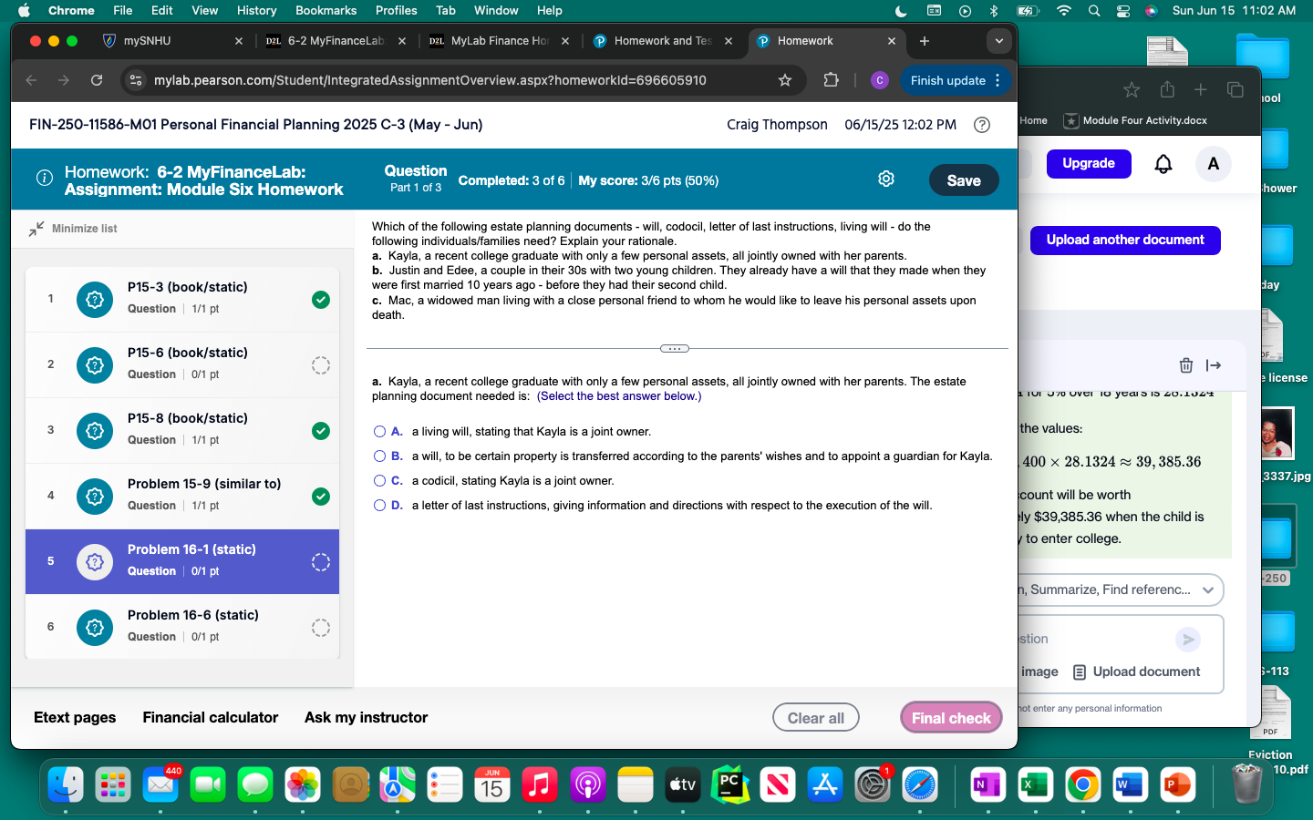Image resolution: width=1313 pixels, height=820 pixels.
Task: Open Ask my instructor
Action: [x=365, y=717]
